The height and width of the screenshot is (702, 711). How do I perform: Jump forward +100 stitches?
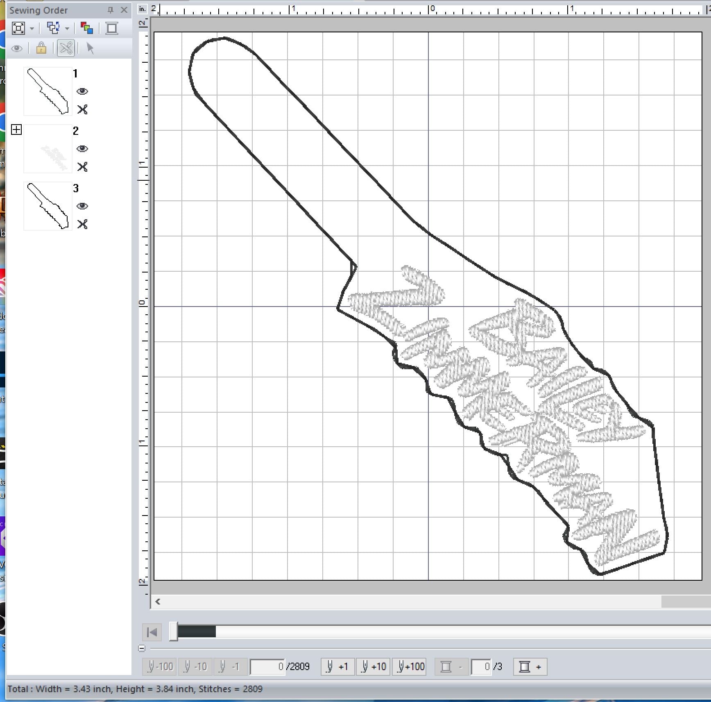[x=410, y=667]
